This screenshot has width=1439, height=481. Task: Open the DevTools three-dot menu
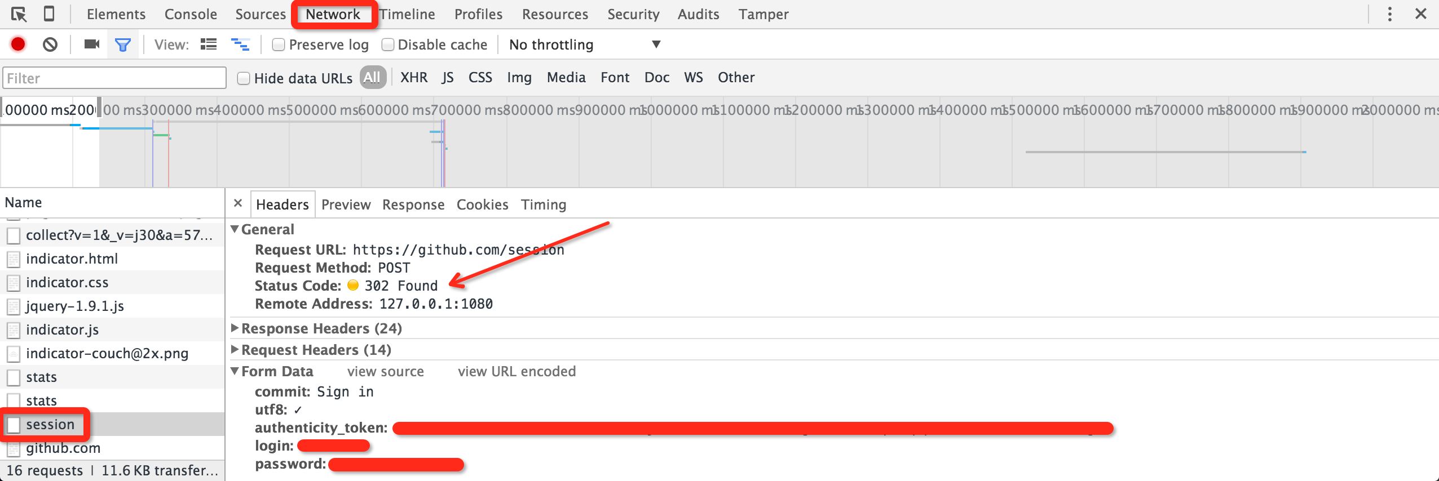click(1389, 14)
